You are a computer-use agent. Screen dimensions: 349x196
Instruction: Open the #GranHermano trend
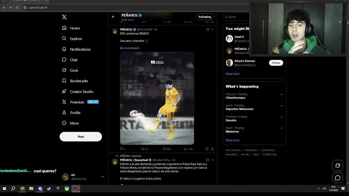[236, 98]
